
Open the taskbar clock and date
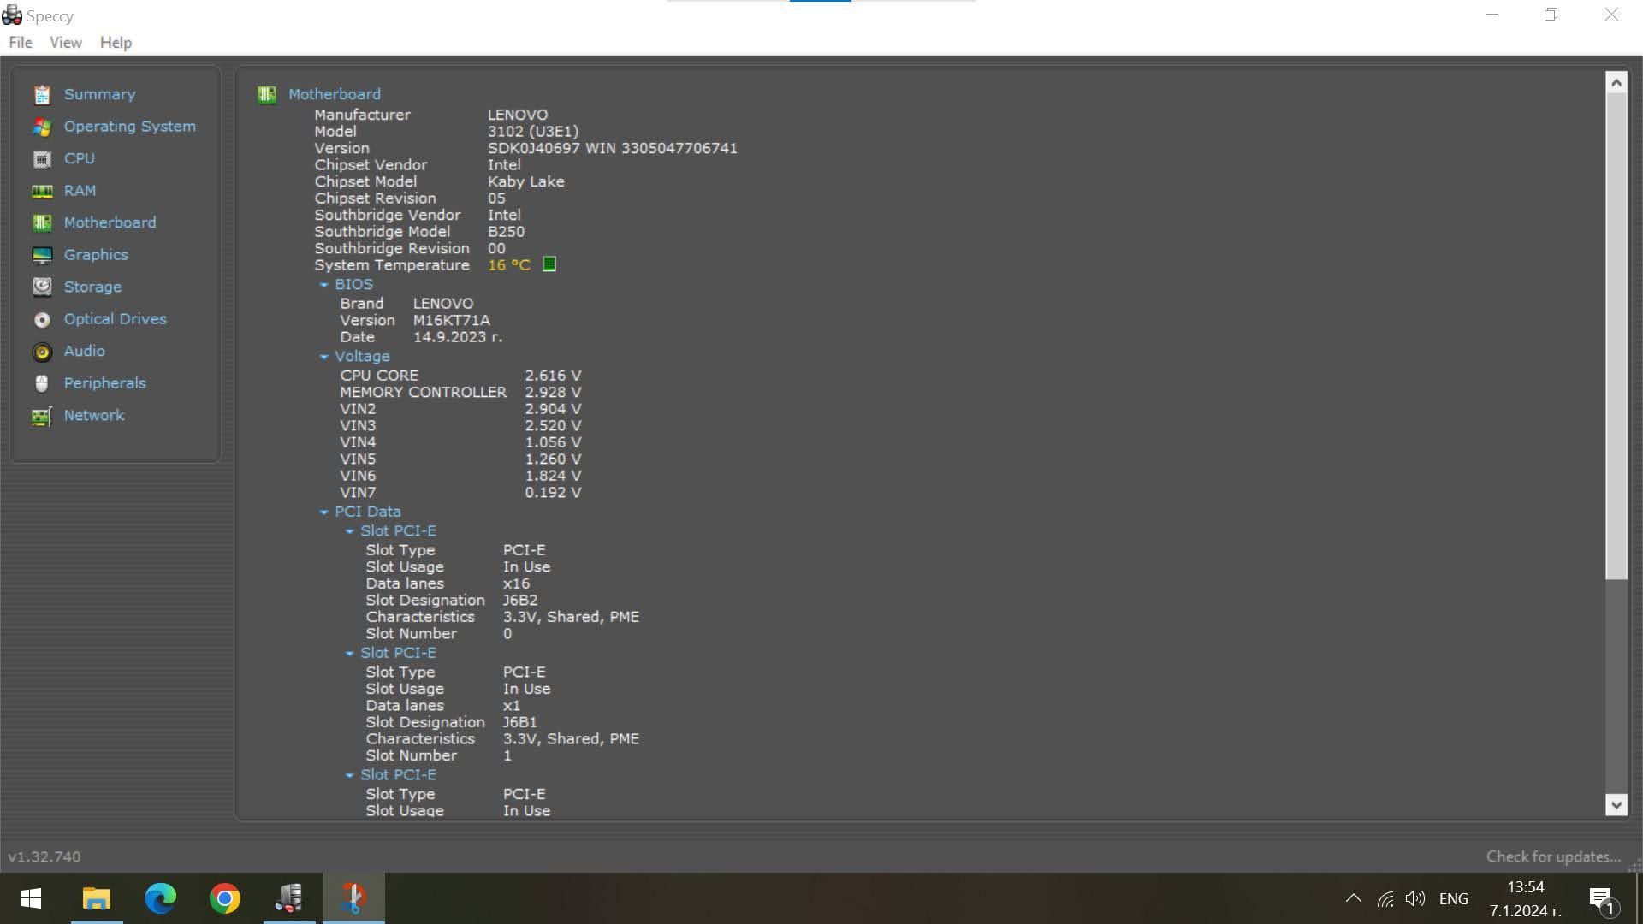click(x=1526, y=899)
